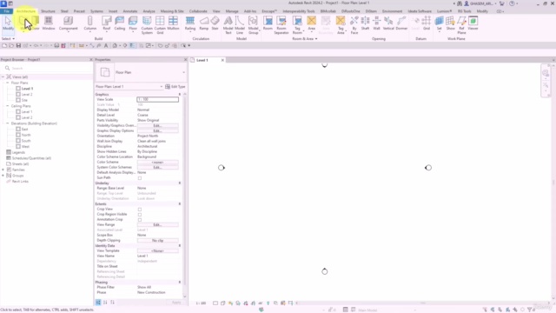Viewport: 556px width, 313px height.
Task: Select the Railing tool
Action: [190, 23]
